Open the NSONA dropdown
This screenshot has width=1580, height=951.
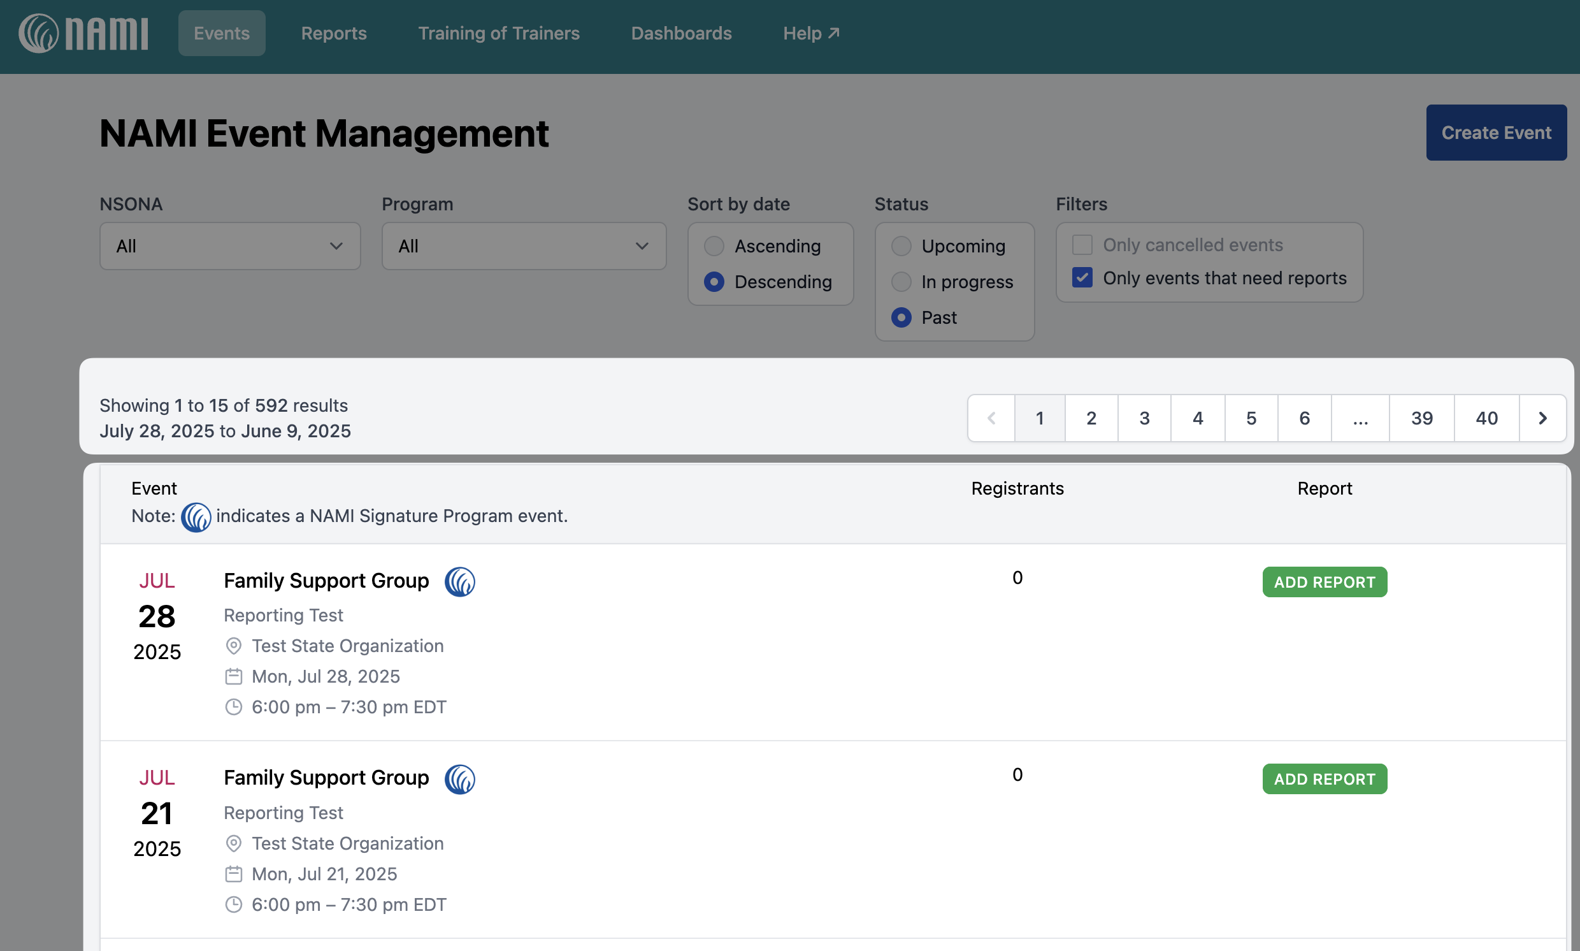click(230, 246)
